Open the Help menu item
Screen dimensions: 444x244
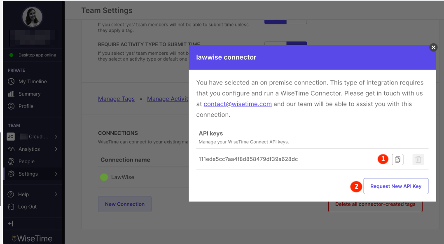[23, 195]
